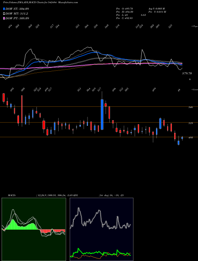Click the 546 price level label
The image size is (198, 261).
(190, 107)
